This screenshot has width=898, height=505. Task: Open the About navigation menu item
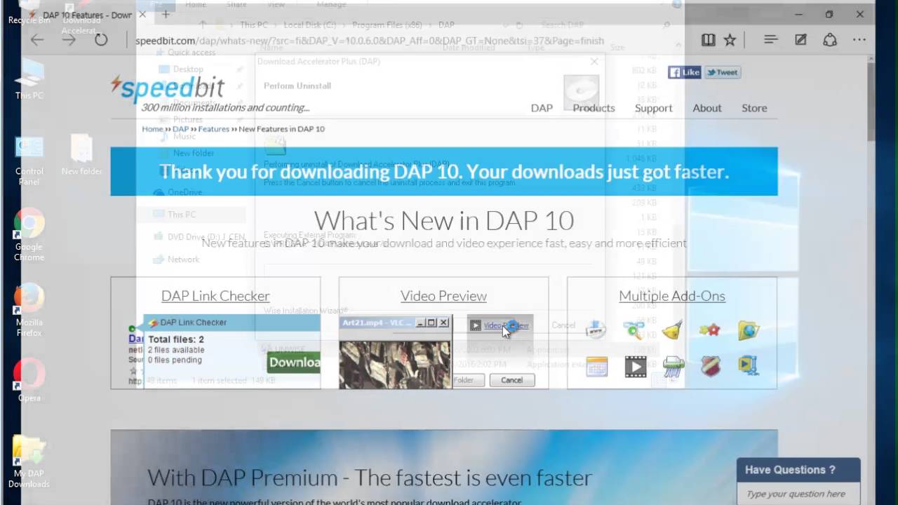[x=707, y=108]
